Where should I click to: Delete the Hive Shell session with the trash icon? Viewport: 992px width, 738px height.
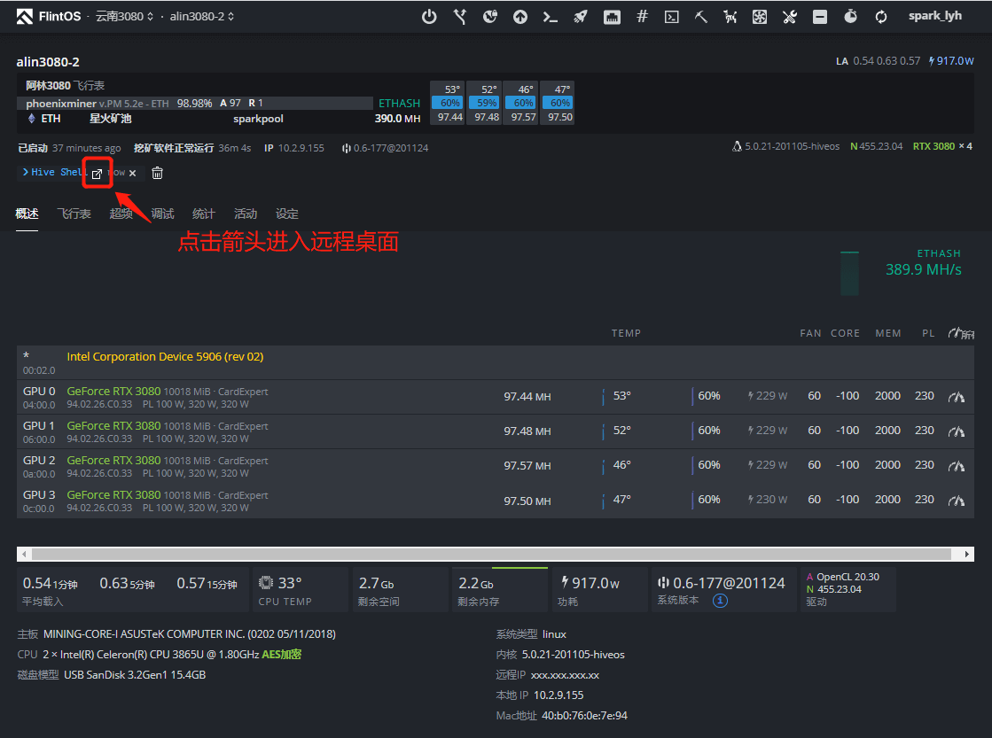tap(157, 173)
